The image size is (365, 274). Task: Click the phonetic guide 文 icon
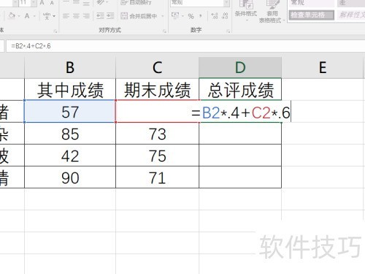(x=47, y=16)
